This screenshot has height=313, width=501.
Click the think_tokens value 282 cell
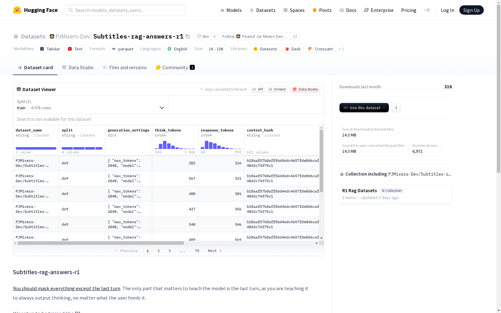click(175, 163)
